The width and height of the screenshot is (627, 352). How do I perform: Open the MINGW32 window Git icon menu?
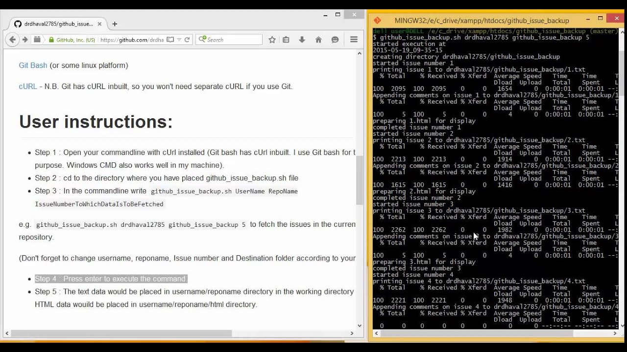click(377, 21)
